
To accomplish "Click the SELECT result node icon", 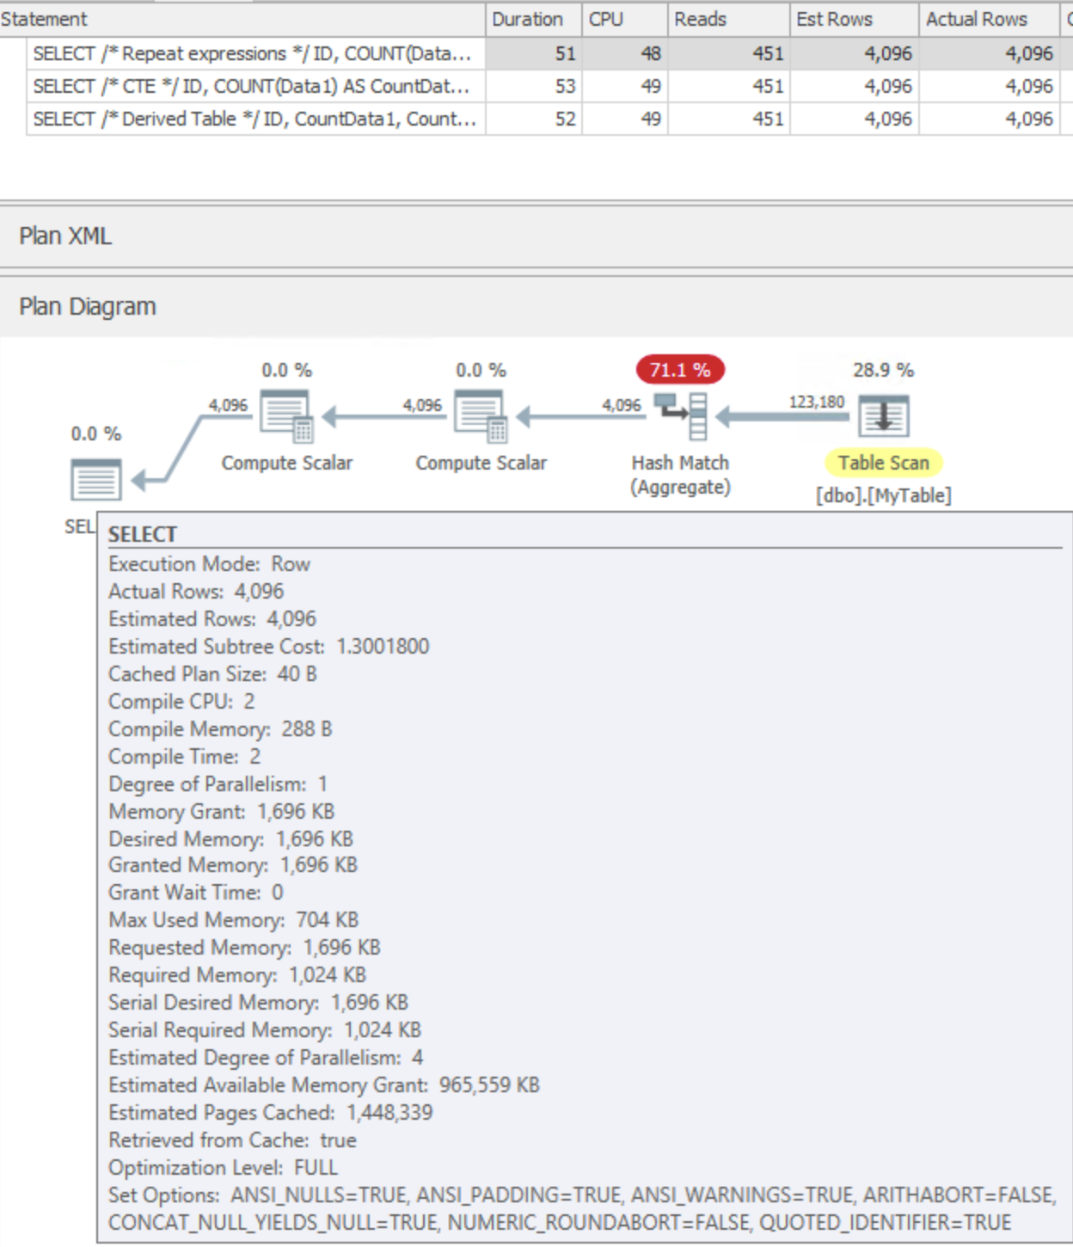I will click(x=96, y=480).
